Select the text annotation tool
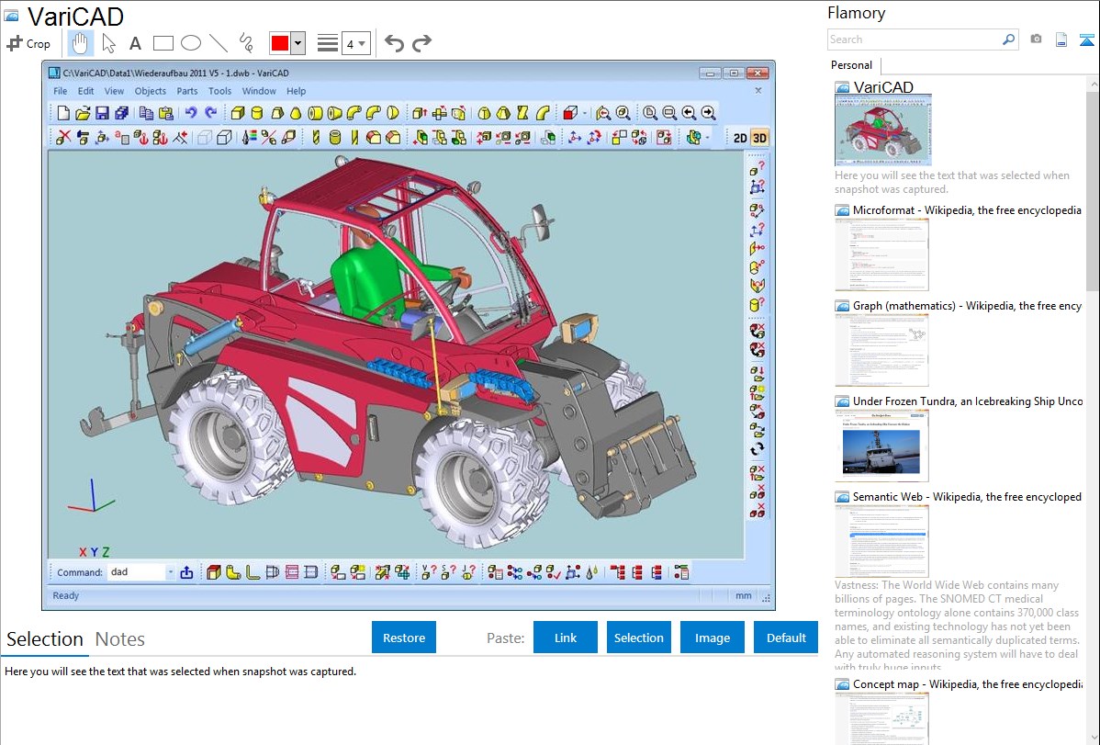 (135, 43)
